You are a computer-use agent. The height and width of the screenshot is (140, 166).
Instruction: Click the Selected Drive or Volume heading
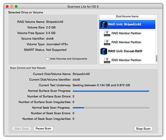pos(25,12)
